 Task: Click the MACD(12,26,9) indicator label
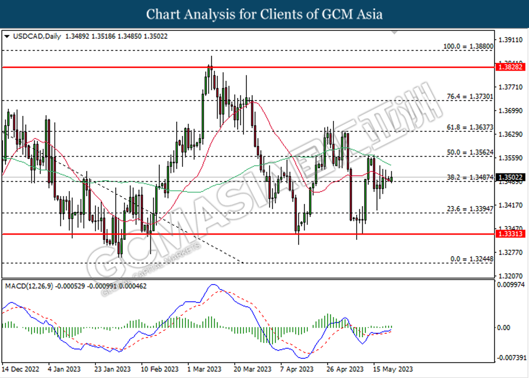coord(29,286)
